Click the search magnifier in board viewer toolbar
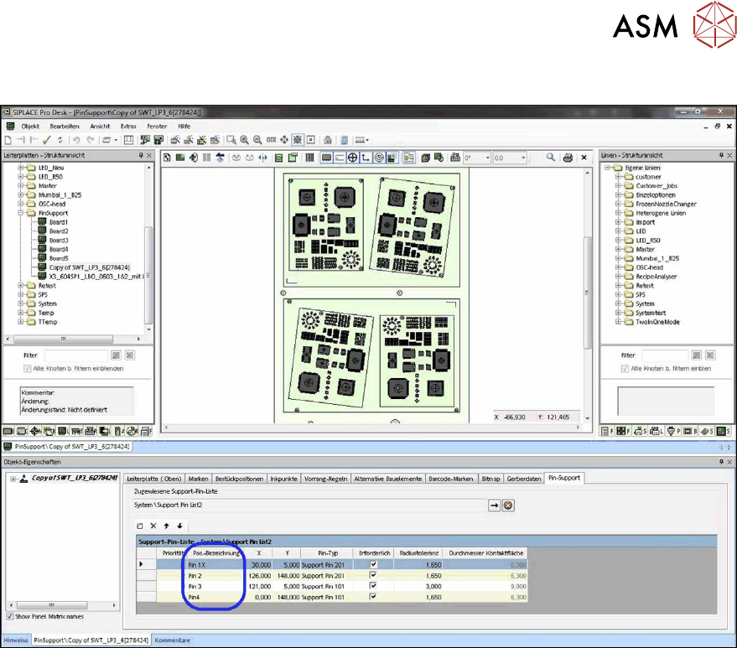The height and width of the screenshot is (648, 737). click(x=550, y=158)
